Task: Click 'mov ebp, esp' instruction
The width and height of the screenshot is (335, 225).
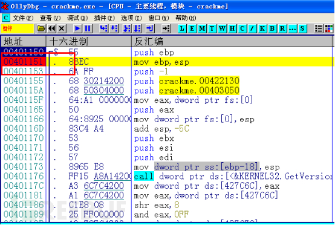Action: click(x=161, y=62)
